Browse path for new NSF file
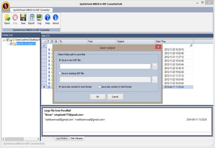Image resolution: width=215 pixels, height=148 pixels. [x=155, y=67]
